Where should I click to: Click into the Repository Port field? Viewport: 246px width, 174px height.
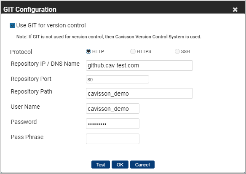[118, 79]
